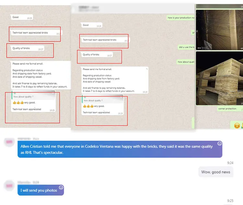Click the thumbs-up emojis in the middle chat
Image resolution: width=243 pixels, height=205 pixels.
[88, 106]
